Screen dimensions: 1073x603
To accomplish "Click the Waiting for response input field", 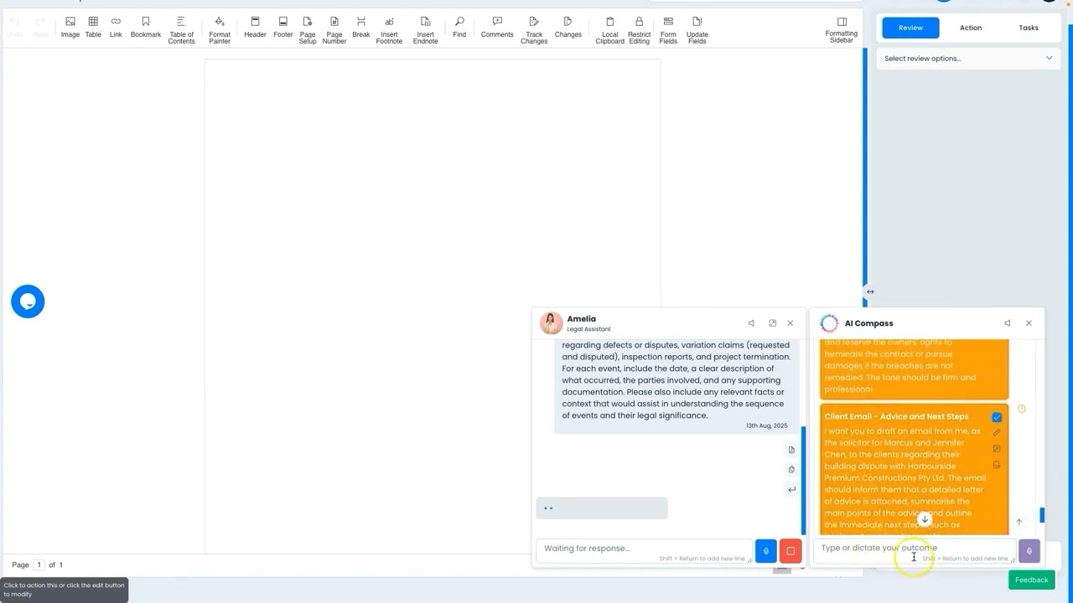I will point(644,551).
